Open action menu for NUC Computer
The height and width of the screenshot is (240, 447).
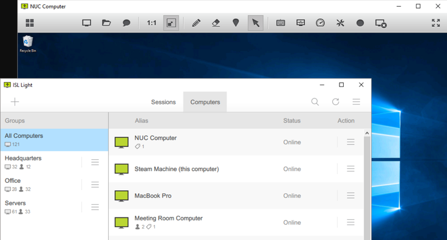350,142
